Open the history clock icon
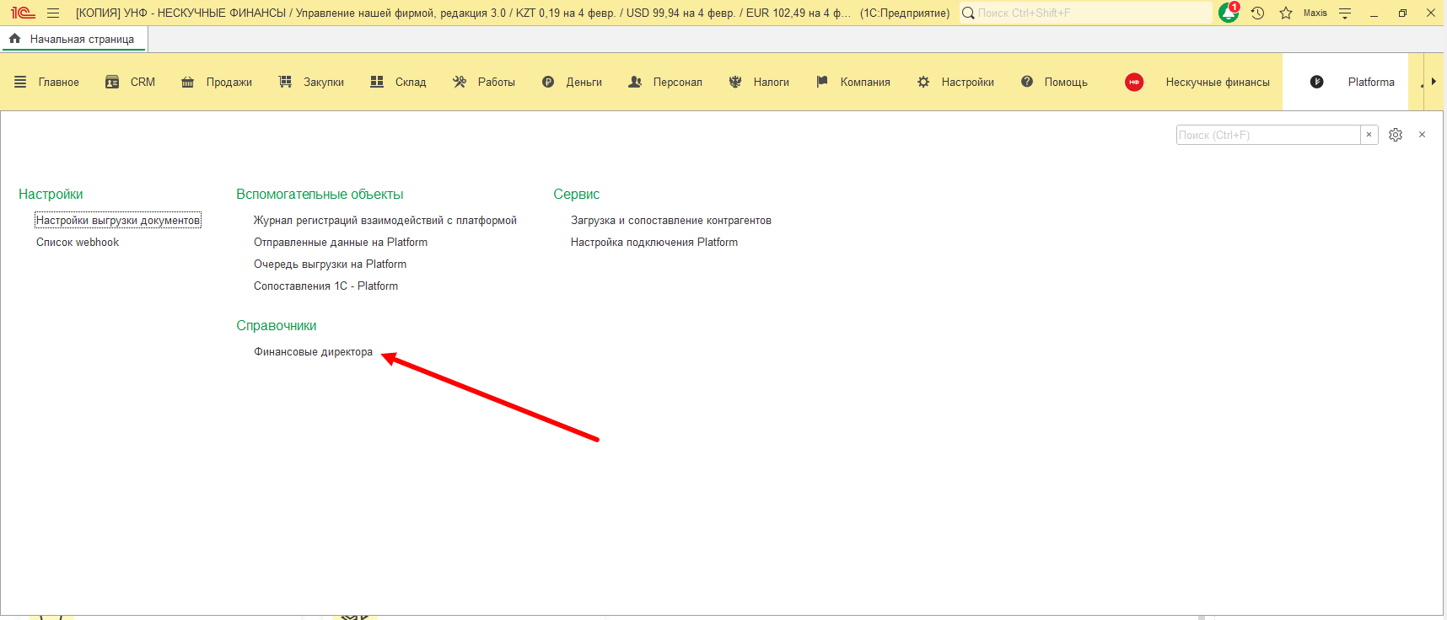Viewport: 1447px width, 620px height. (x=1257, y=13)
